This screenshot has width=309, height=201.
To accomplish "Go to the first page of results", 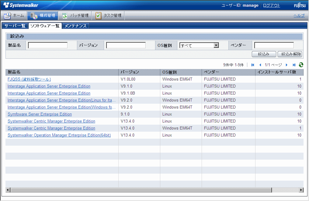I will pyautogui.click(x=253, y=65).
